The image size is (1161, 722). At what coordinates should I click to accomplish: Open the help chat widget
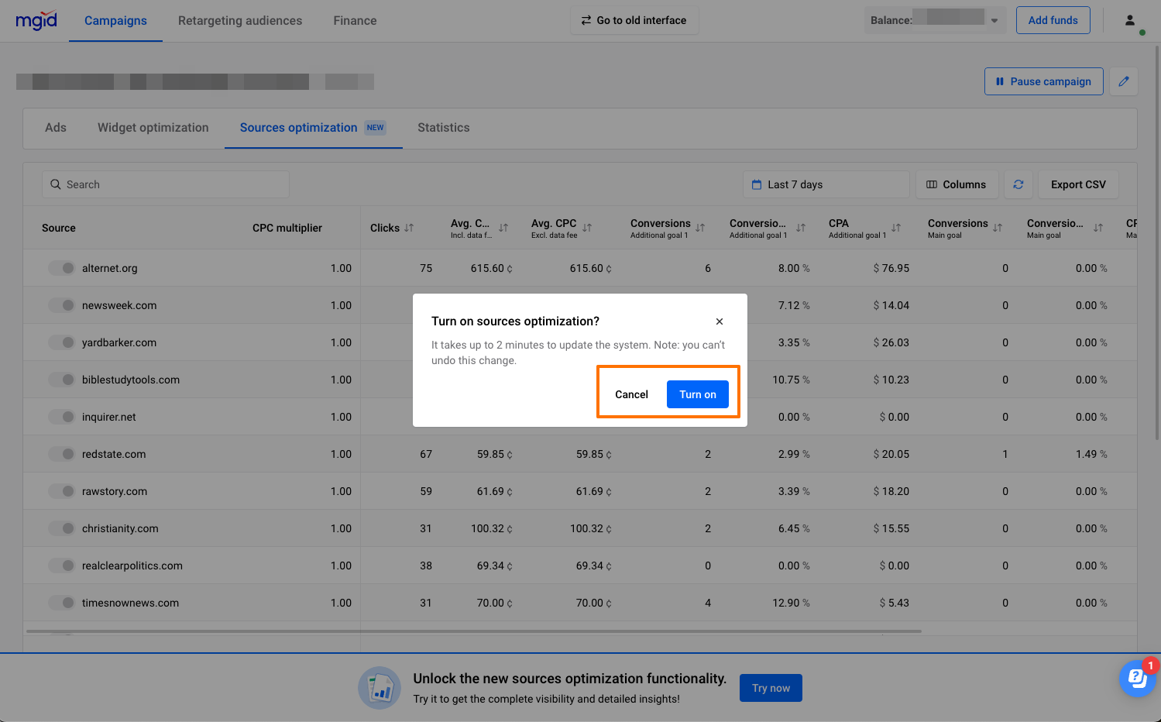pyautogui.click(x=1137, y=679)
